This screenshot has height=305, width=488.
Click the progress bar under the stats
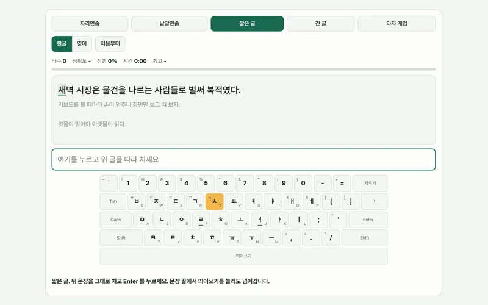(243, 70)
